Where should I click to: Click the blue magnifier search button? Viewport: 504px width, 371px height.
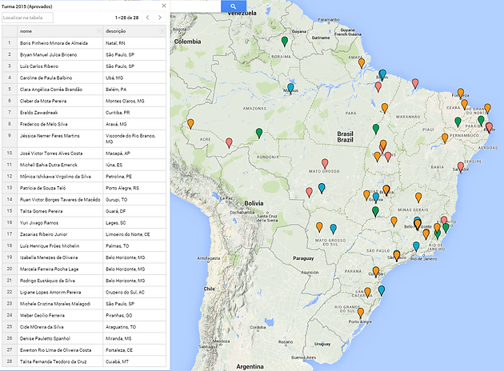click(x=234, y=6)
